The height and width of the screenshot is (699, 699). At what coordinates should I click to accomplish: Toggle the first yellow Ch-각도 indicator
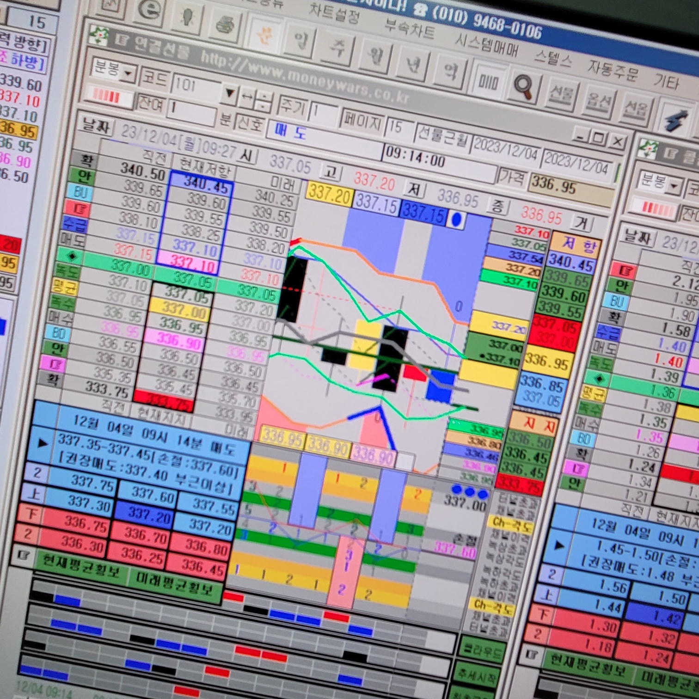click(510, 524)
